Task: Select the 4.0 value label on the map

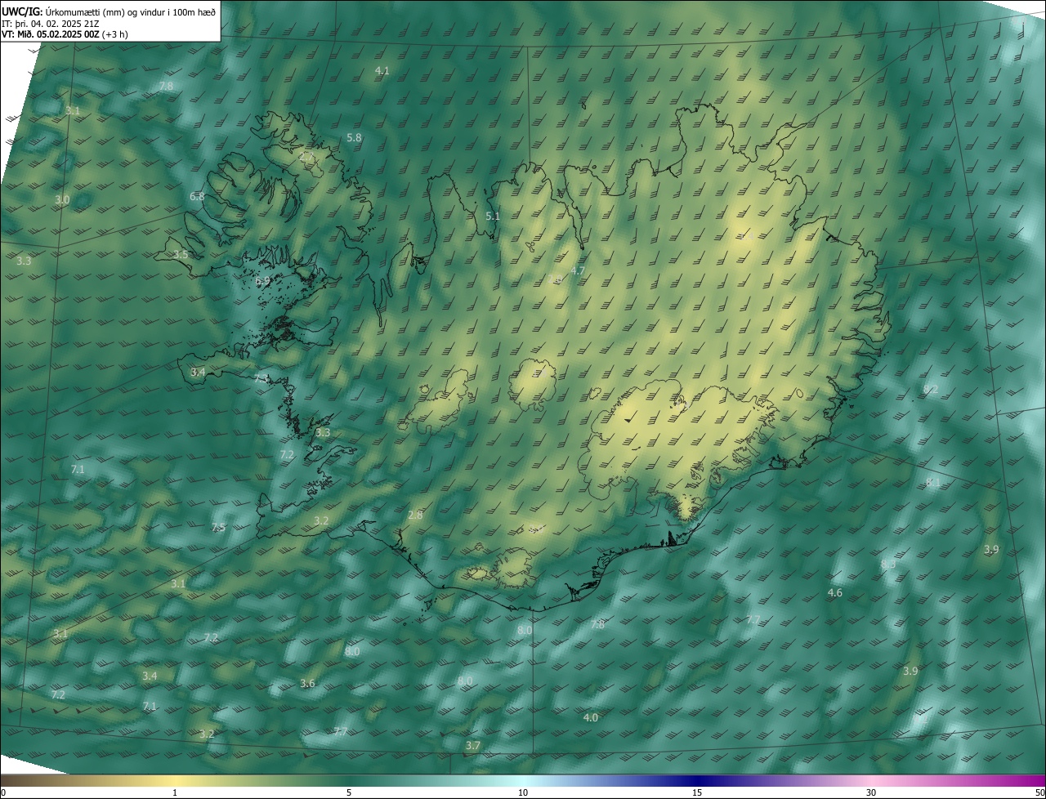Action: (591, 718)
